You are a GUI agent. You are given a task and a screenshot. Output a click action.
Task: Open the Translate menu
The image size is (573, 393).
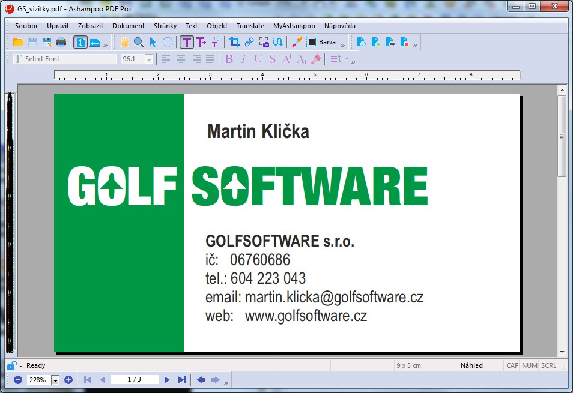click(250, 26)
